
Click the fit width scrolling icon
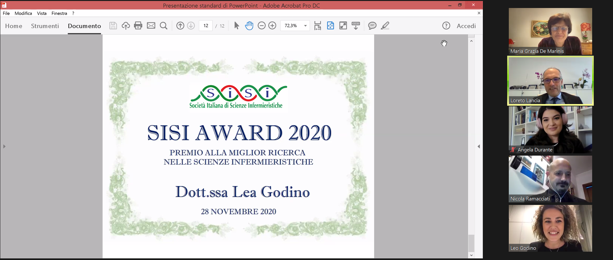point(318,26)
